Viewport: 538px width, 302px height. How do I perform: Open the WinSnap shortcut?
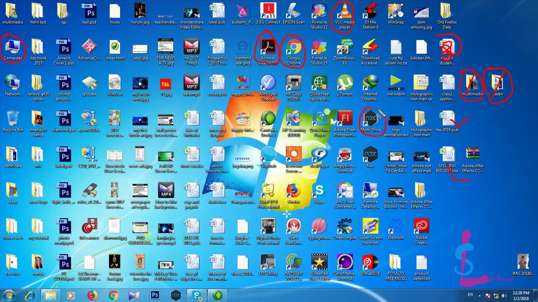(396, 14)
